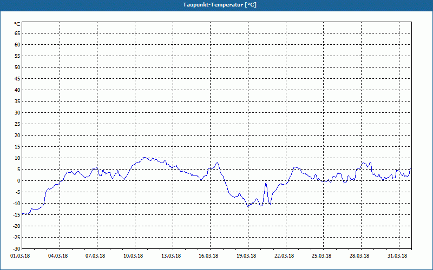Select the date label 04.03.18
Screen dimensions: 433x270
pyautogui.click(x=58, y=256)
